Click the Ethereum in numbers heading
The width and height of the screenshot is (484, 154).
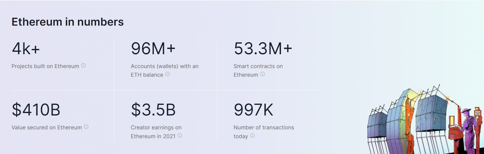(x=67, y=22)
